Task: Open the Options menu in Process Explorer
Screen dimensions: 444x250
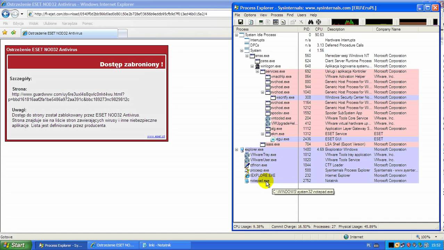Action: tap(250, 15)
